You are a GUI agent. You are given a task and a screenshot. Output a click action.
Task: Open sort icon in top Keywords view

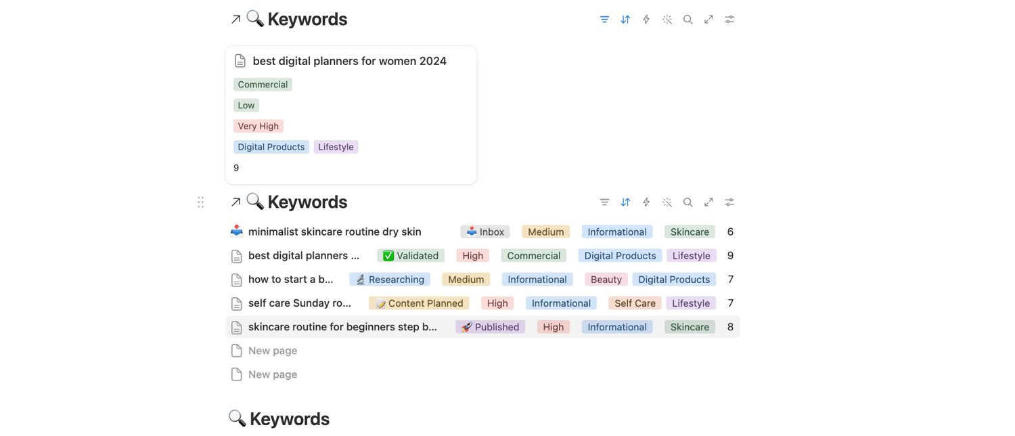(x=625, y=20)
